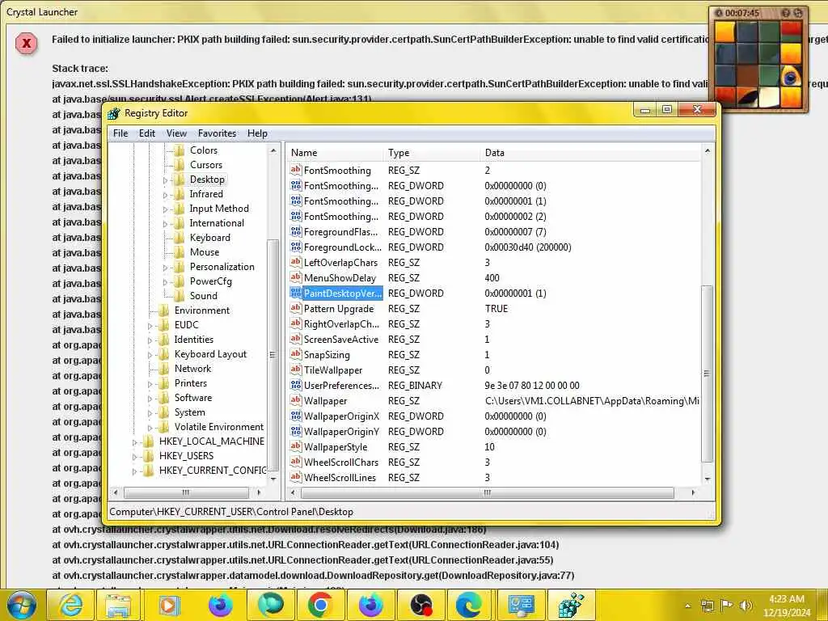The height and width of the screenshot is (621, 828).
Task: Click the LeftOverlapChars string value icon
Action: point(296,262)
